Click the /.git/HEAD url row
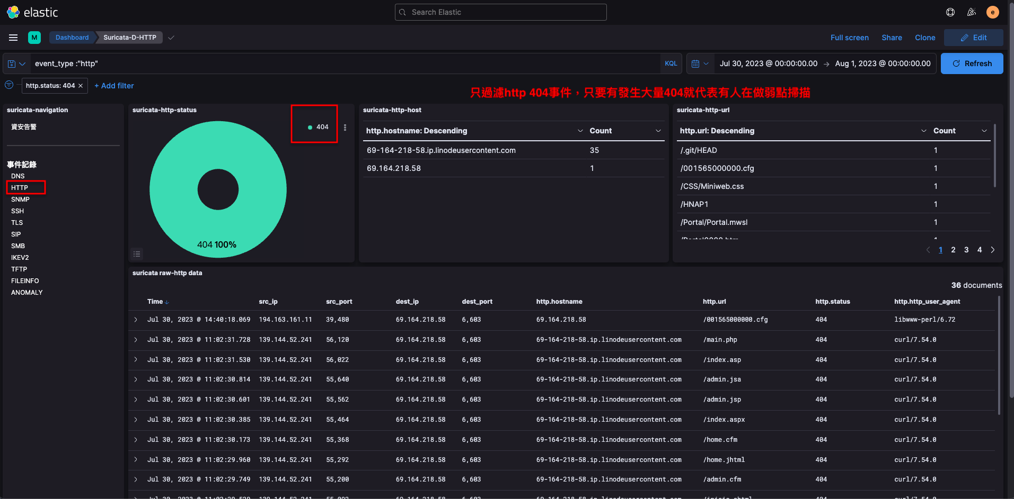1014x499 pixels. click(834, 150)
